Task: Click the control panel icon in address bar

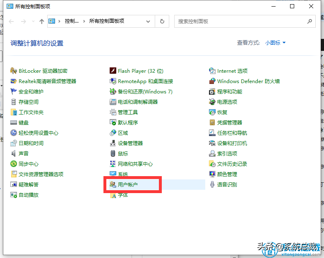Action: point(52,21)
